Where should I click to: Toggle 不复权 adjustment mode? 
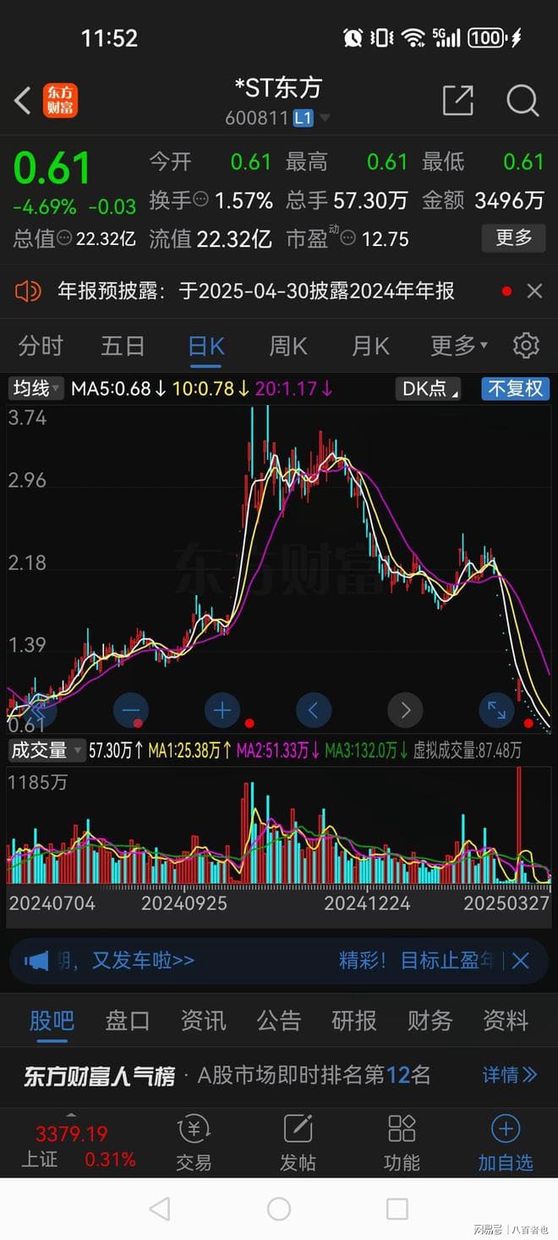tap(516, 389)
